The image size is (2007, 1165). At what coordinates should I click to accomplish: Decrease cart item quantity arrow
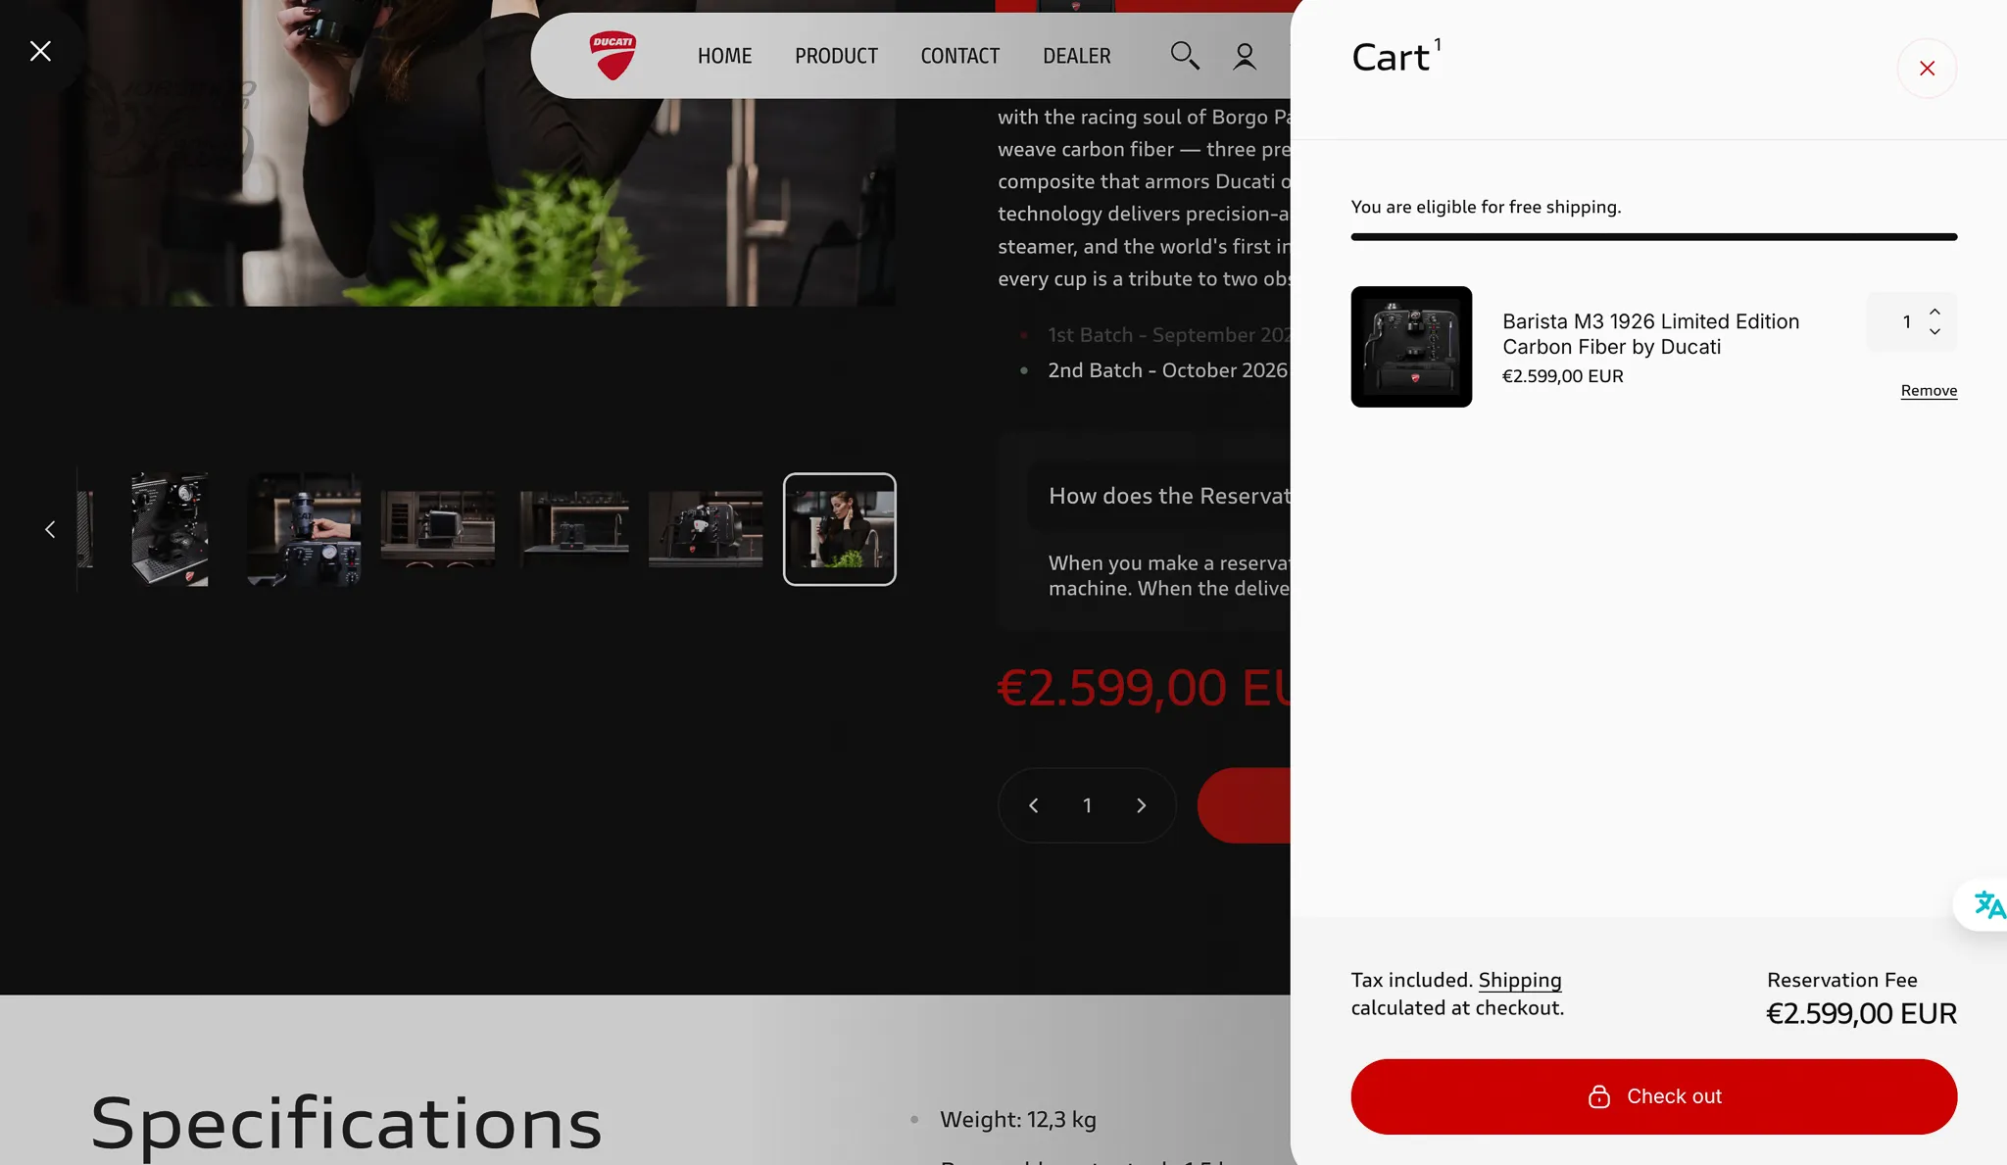point(1934,332)
